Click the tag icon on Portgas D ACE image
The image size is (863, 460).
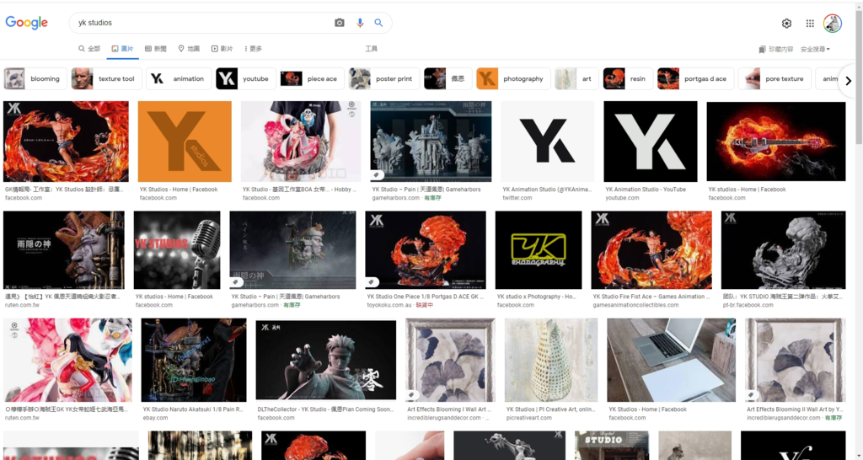pos(373,282)
